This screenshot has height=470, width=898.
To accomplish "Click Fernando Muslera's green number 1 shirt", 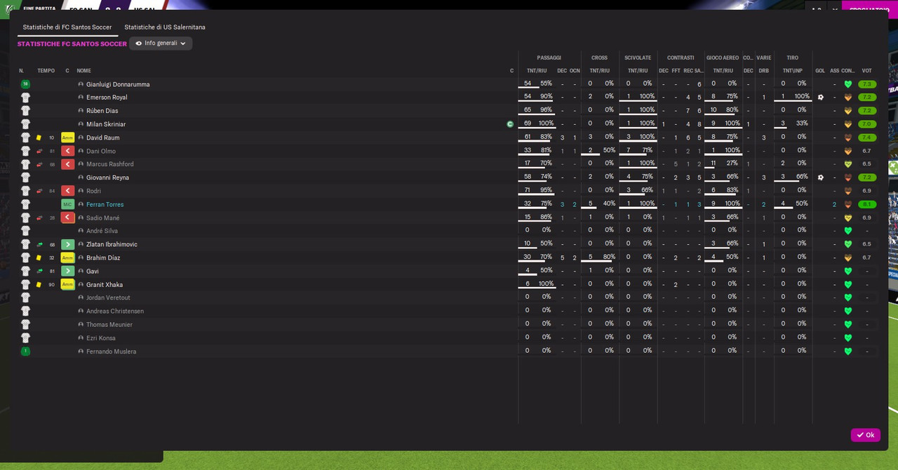I will pyautogui.click(x=25, y=351).
